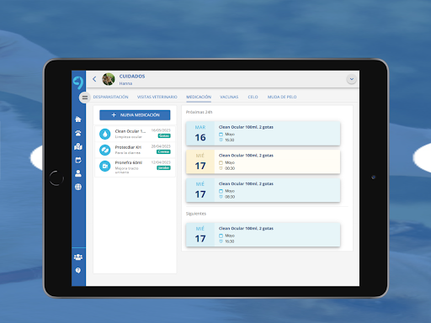Viewport: 431px width, 323px height.
Task: Switch to the Desparasitación tab
Action: [110, 97]
